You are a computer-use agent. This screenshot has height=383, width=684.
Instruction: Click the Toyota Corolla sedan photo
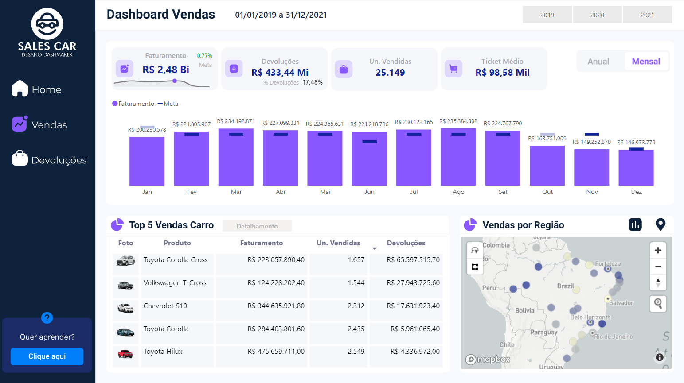click(125, 332)
